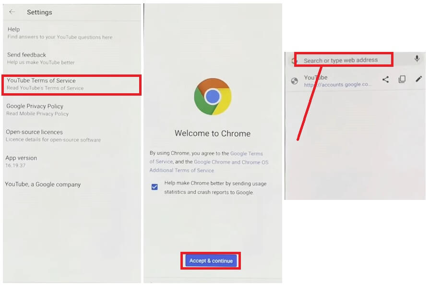The image size is (429, 297).
Task: Click the Google icon in address bar
Action: click(294, 61)
